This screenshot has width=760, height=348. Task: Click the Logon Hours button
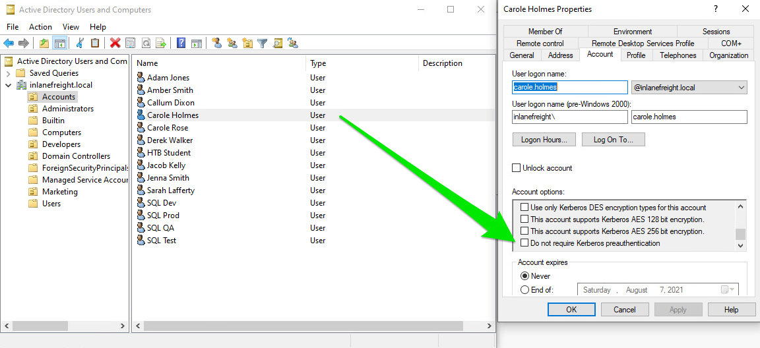point(544,140)
